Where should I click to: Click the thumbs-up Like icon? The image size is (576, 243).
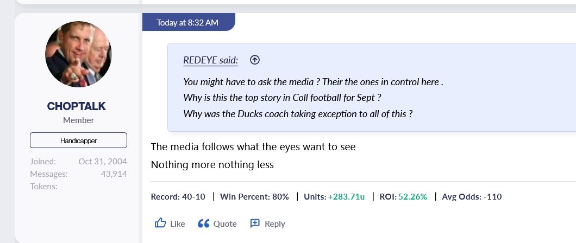coord(160,223)
